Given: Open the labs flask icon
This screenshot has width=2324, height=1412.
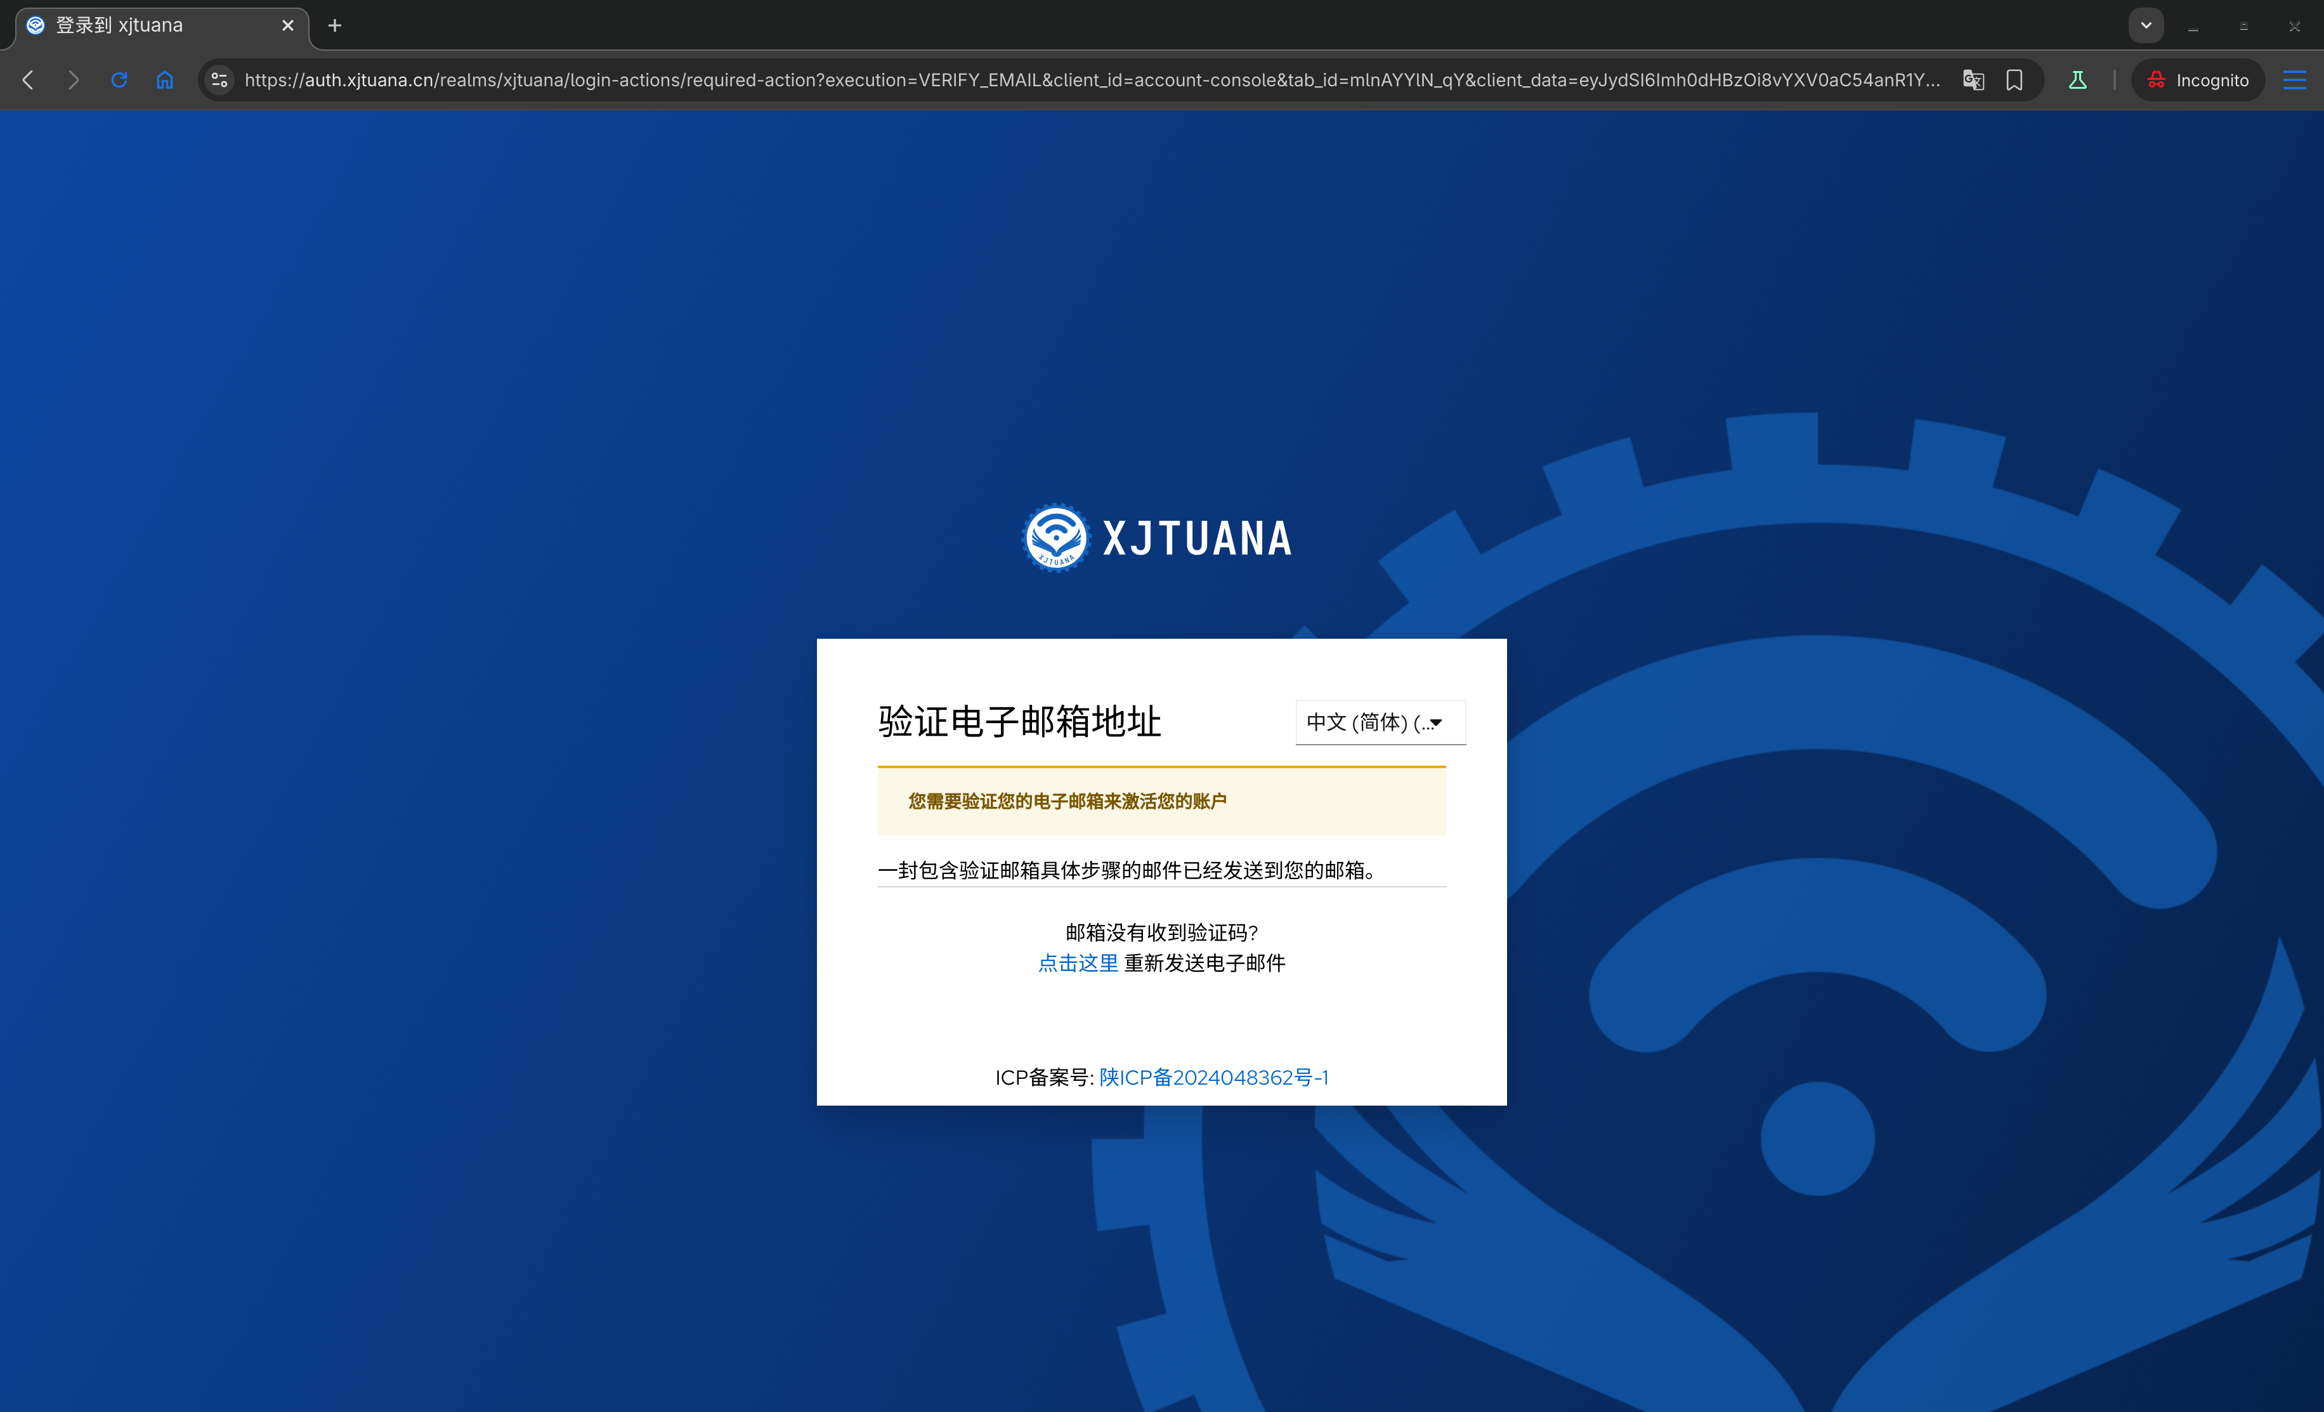Looking at the screenshot, I should [x=2078, y=80].
